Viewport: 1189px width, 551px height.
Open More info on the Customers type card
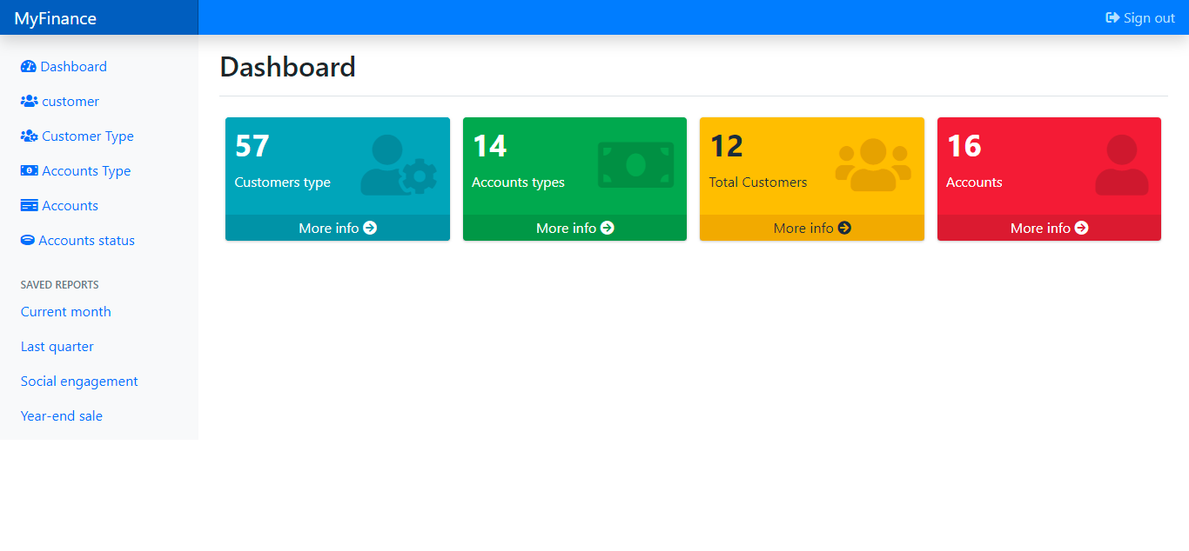pos(337,228)
